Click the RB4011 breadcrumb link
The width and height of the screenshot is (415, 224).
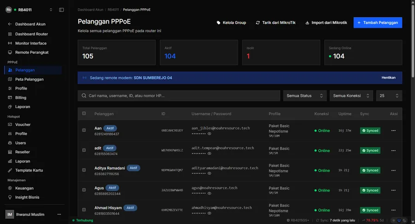tap(113, 10)
